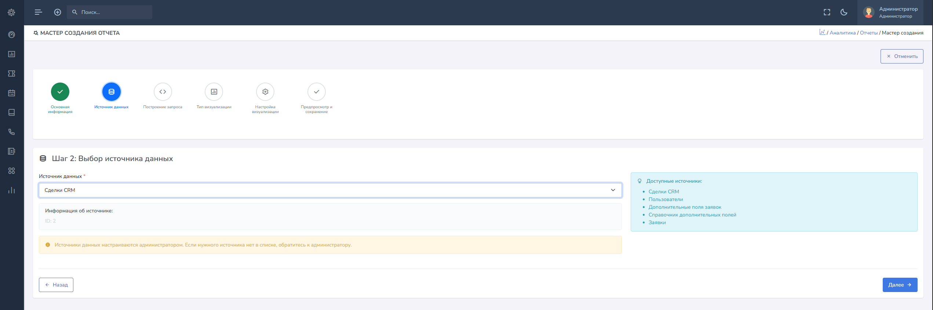Open the ticket icon in sidebar
This screenshot has height=310, width=933.
coord(12,74)
